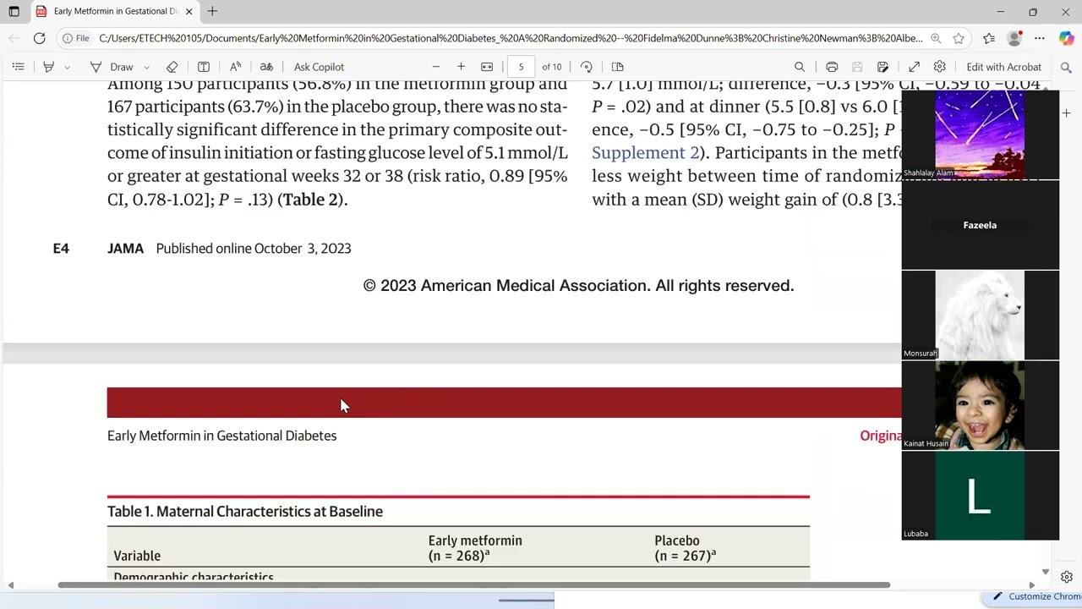Click Edit with Acrobat

[x=1004, y=67]
